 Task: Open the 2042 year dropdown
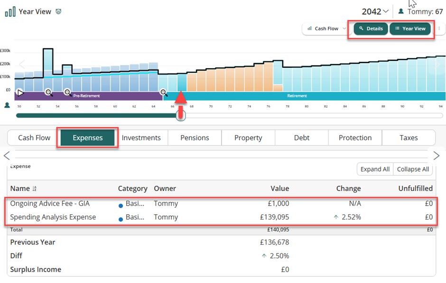click(x=375, y=11)
